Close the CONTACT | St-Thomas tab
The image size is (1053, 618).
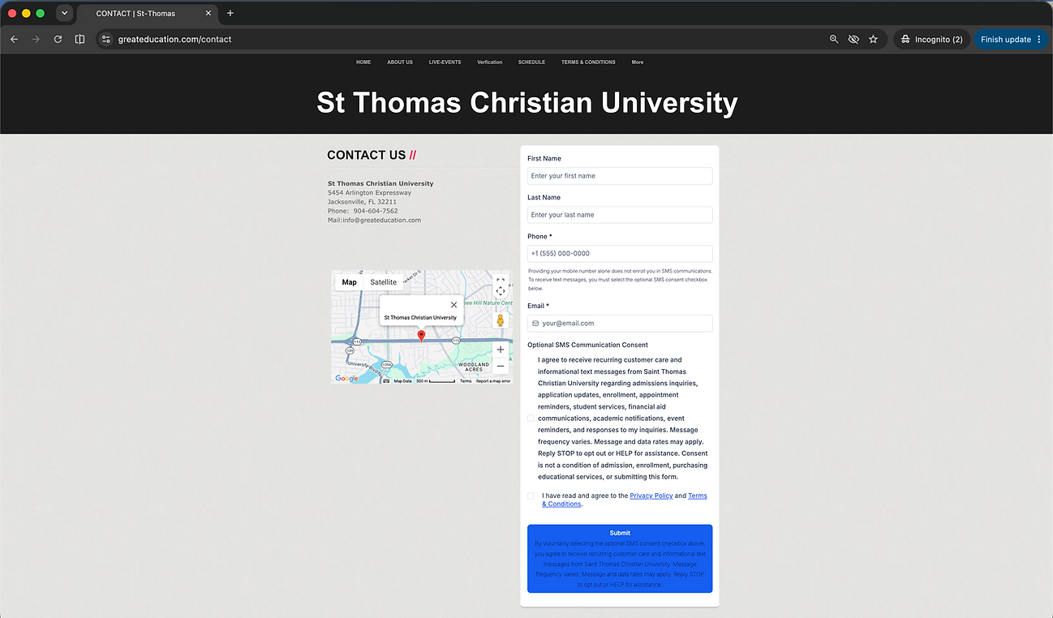click(x=208, y=13)
